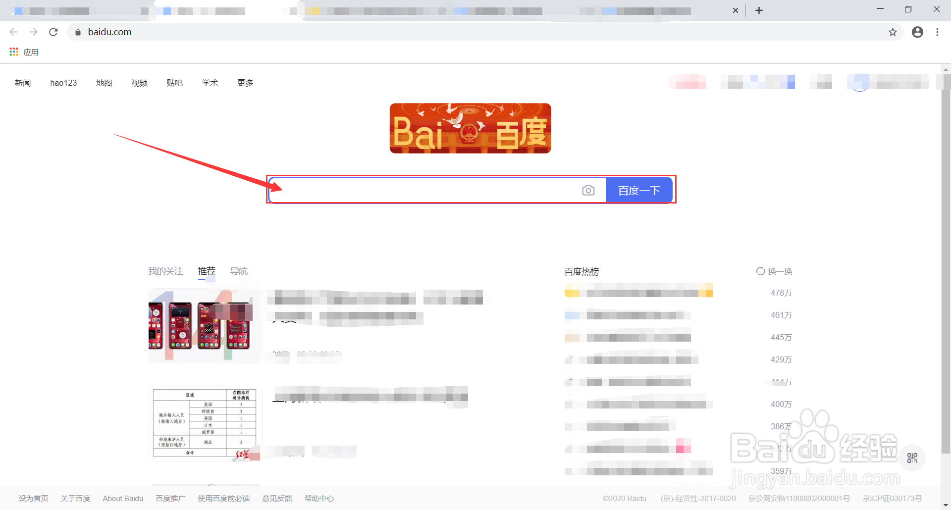Viewport: 951px width, 510px height.
Task: Open the 视频 link
Action: point(139,83)
